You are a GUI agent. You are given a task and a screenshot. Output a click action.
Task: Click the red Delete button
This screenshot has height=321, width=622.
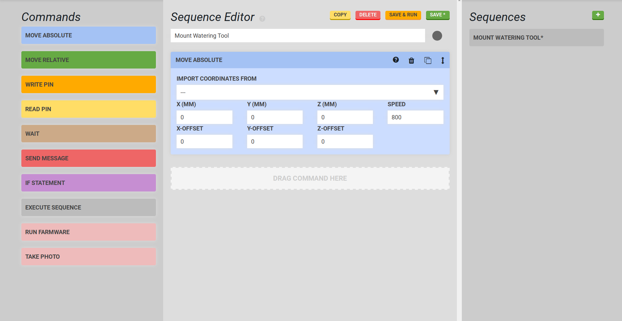click(x=368, y=15)
